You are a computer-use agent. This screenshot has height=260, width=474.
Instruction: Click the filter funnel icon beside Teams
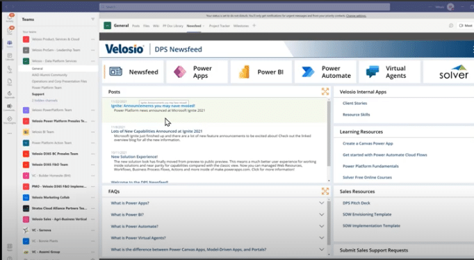tap(93, 19)
